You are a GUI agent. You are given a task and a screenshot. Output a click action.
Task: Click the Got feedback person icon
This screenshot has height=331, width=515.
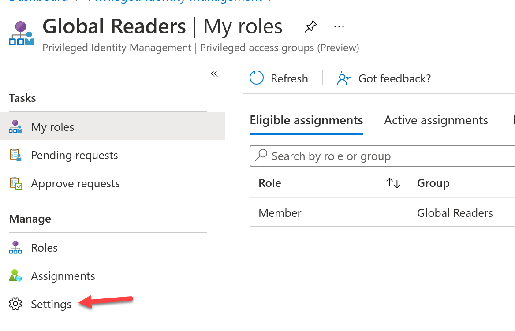point(344,78)
